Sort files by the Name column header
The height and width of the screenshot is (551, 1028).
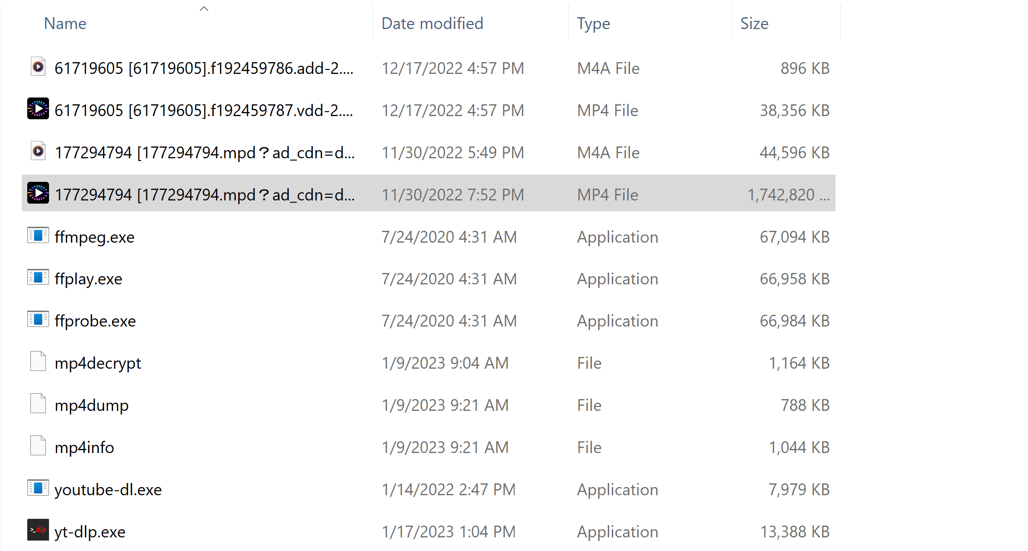(65, 24)
